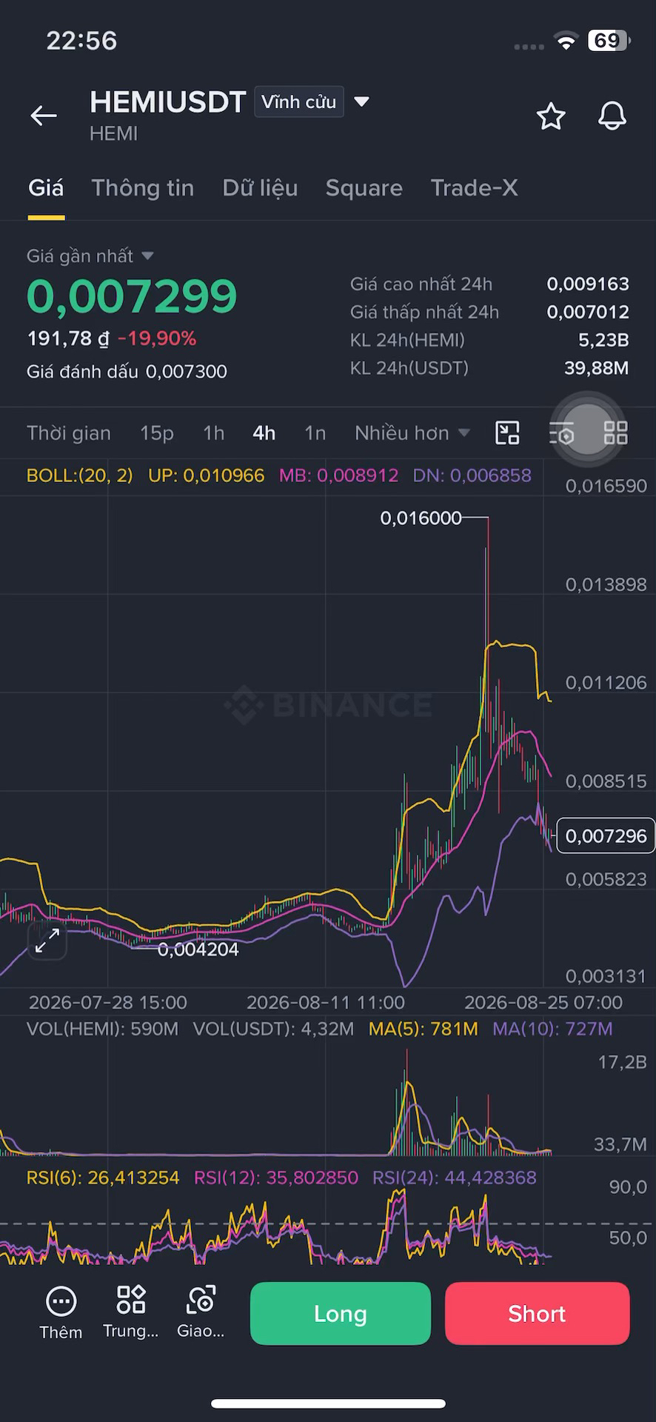Open chart indicator settings icon
Image resolution: width=656 pixels, height=1422 pixels.
click(x=562, y=433)
